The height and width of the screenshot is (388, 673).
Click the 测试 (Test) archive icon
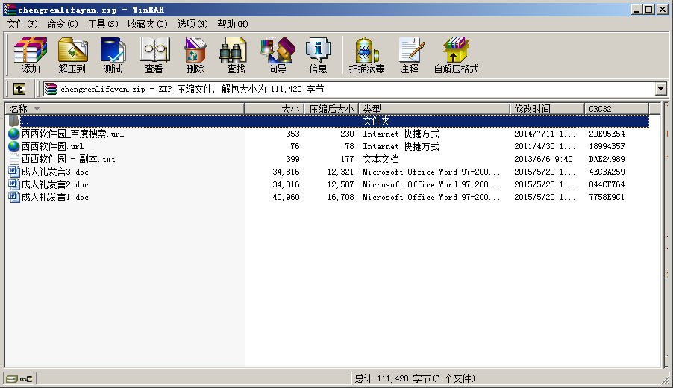coord(113,55)
